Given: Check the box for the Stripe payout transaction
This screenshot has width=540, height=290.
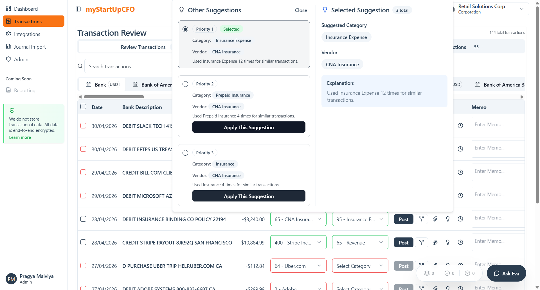Looking at the screenshot, I should point(83,242).
